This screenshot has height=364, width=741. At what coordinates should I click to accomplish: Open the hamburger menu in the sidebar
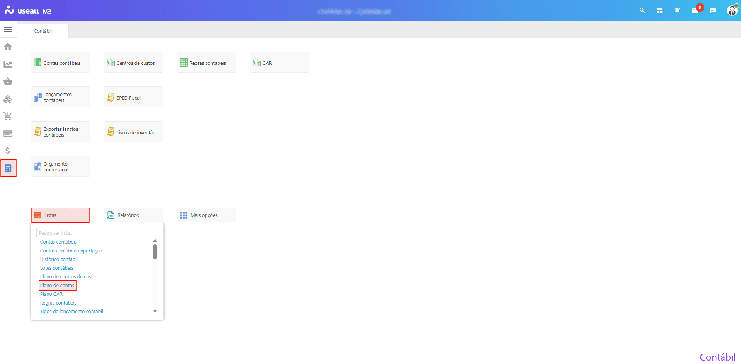8,30
